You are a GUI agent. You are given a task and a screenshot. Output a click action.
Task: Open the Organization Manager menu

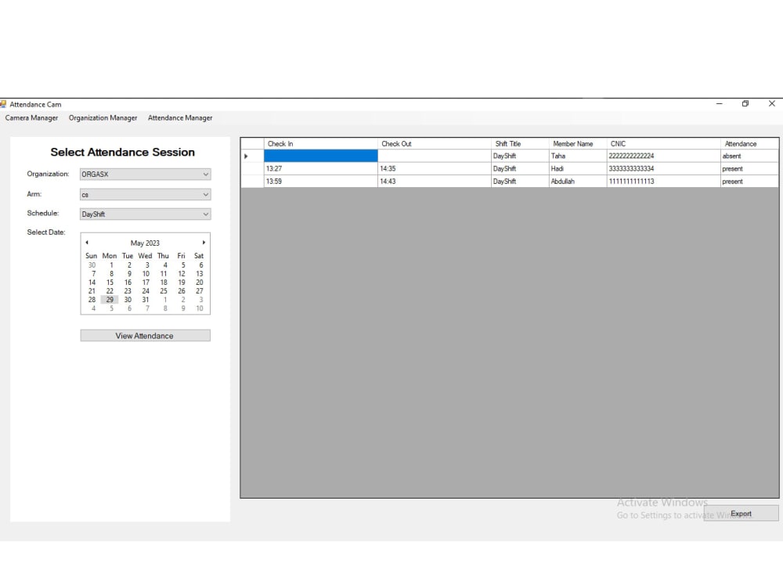(x=103, y=117)
